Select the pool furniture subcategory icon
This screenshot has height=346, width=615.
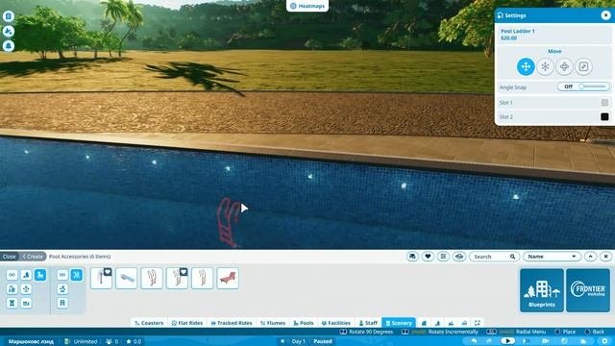pyautogui.click(x=62, y=304)
